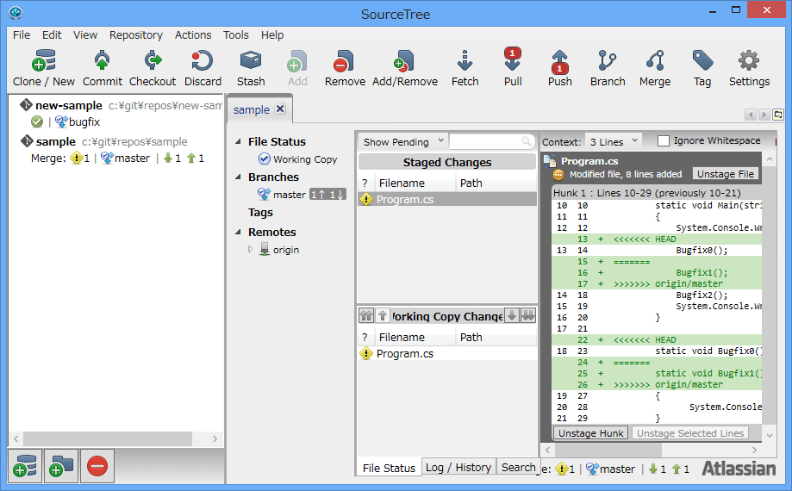This screenshot has width=792, height=491.
Task: Click the Tags heading in sidebar
Action: [x=260, y=213]
